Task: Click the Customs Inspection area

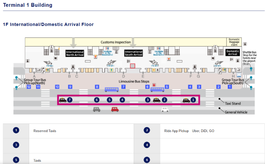Action: [115, 42]
